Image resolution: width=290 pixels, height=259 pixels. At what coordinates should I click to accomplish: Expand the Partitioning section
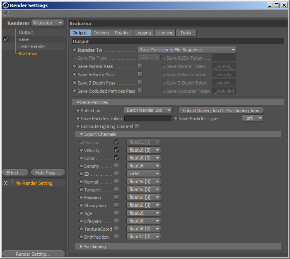click(81, 247)
